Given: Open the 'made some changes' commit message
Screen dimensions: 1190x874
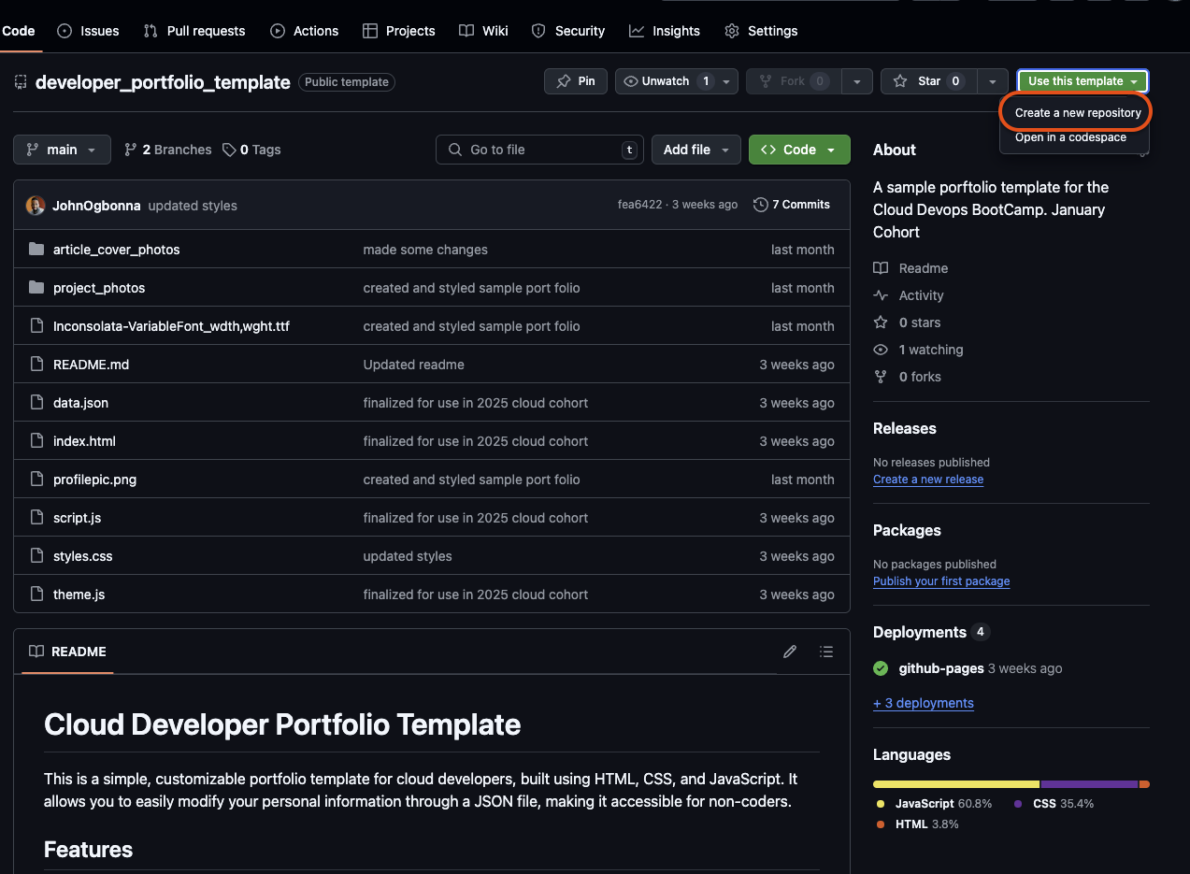Looking at the screenshot, I should [x=425, y=250].
